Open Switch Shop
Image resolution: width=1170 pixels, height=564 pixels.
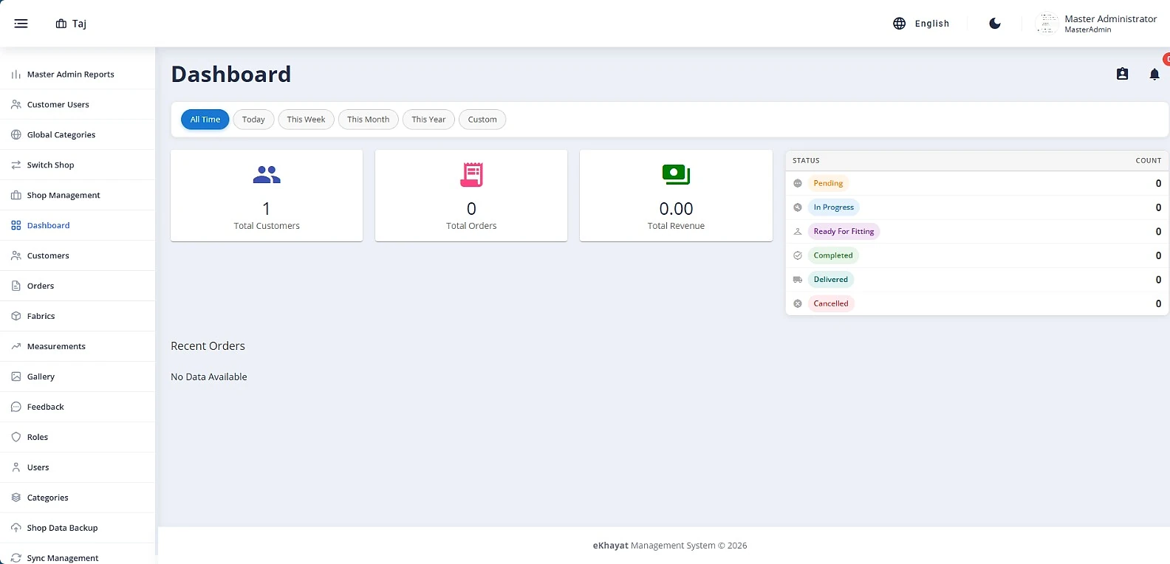[78, 165]
